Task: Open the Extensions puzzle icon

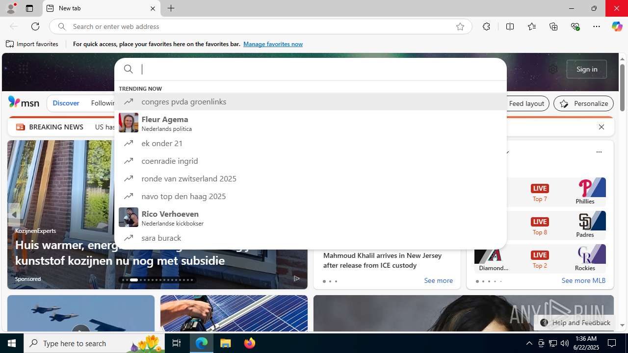Action: coord(486,26)
